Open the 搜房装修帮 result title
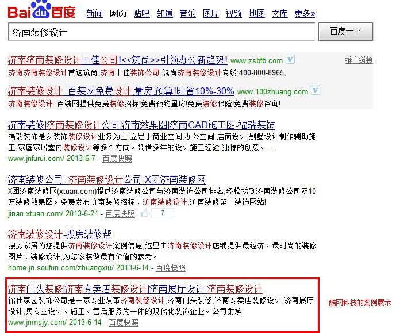Viewport: 404px width, 333px height. point(60,234)
